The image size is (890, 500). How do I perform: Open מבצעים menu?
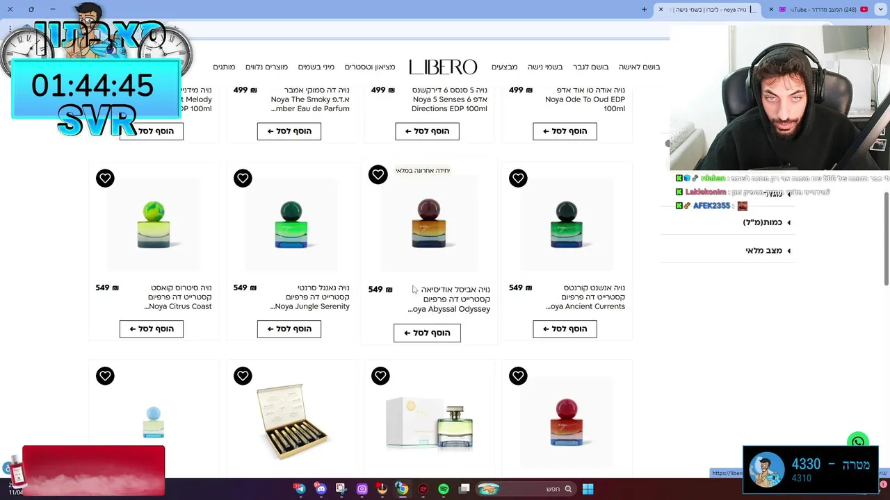[x=504, y=67]
